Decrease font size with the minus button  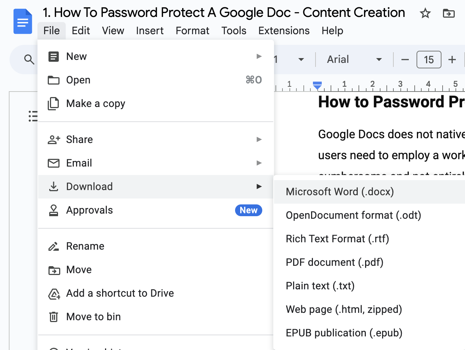pyautogui.click(x=405, y=60)
